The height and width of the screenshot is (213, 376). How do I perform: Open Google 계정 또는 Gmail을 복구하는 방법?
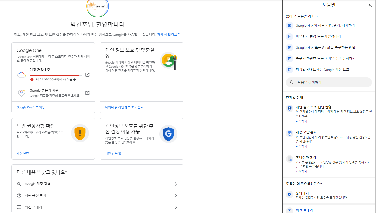click(x=325, y=47)
